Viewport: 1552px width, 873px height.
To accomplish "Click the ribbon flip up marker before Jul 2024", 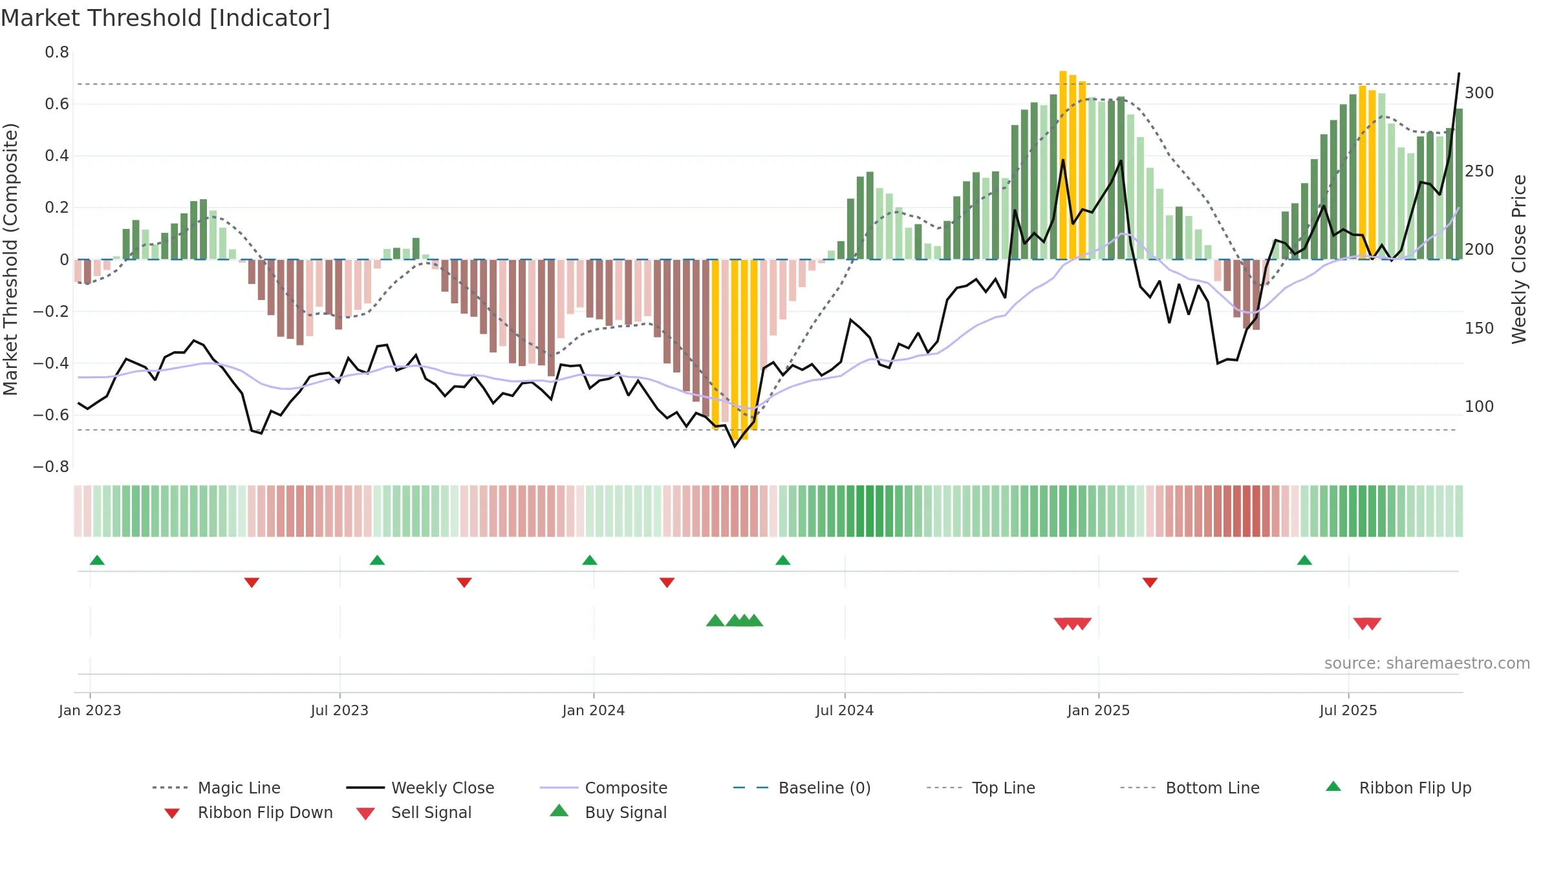I will coord(783,560).
